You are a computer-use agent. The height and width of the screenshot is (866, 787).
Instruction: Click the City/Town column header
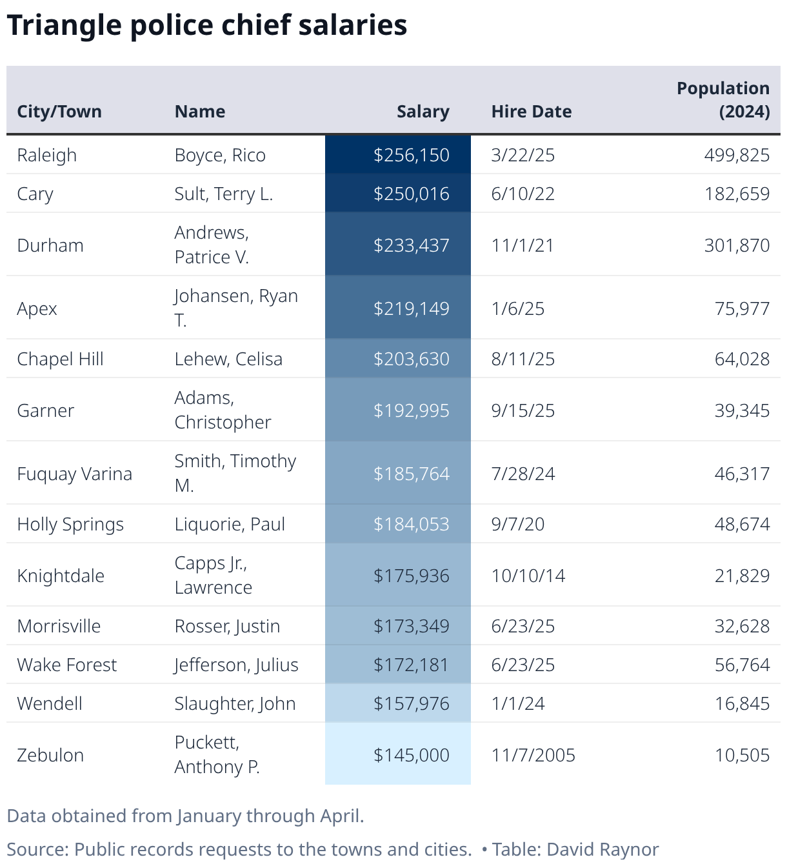59,112
